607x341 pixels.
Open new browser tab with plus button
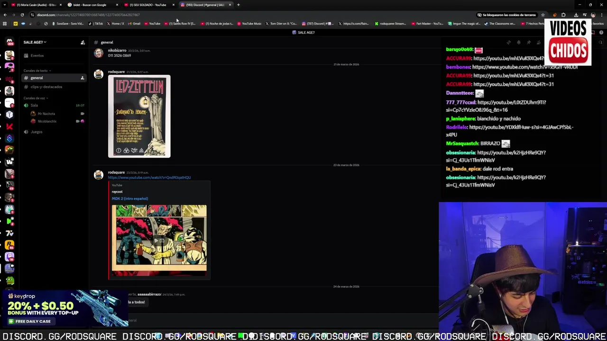(238, 5)
